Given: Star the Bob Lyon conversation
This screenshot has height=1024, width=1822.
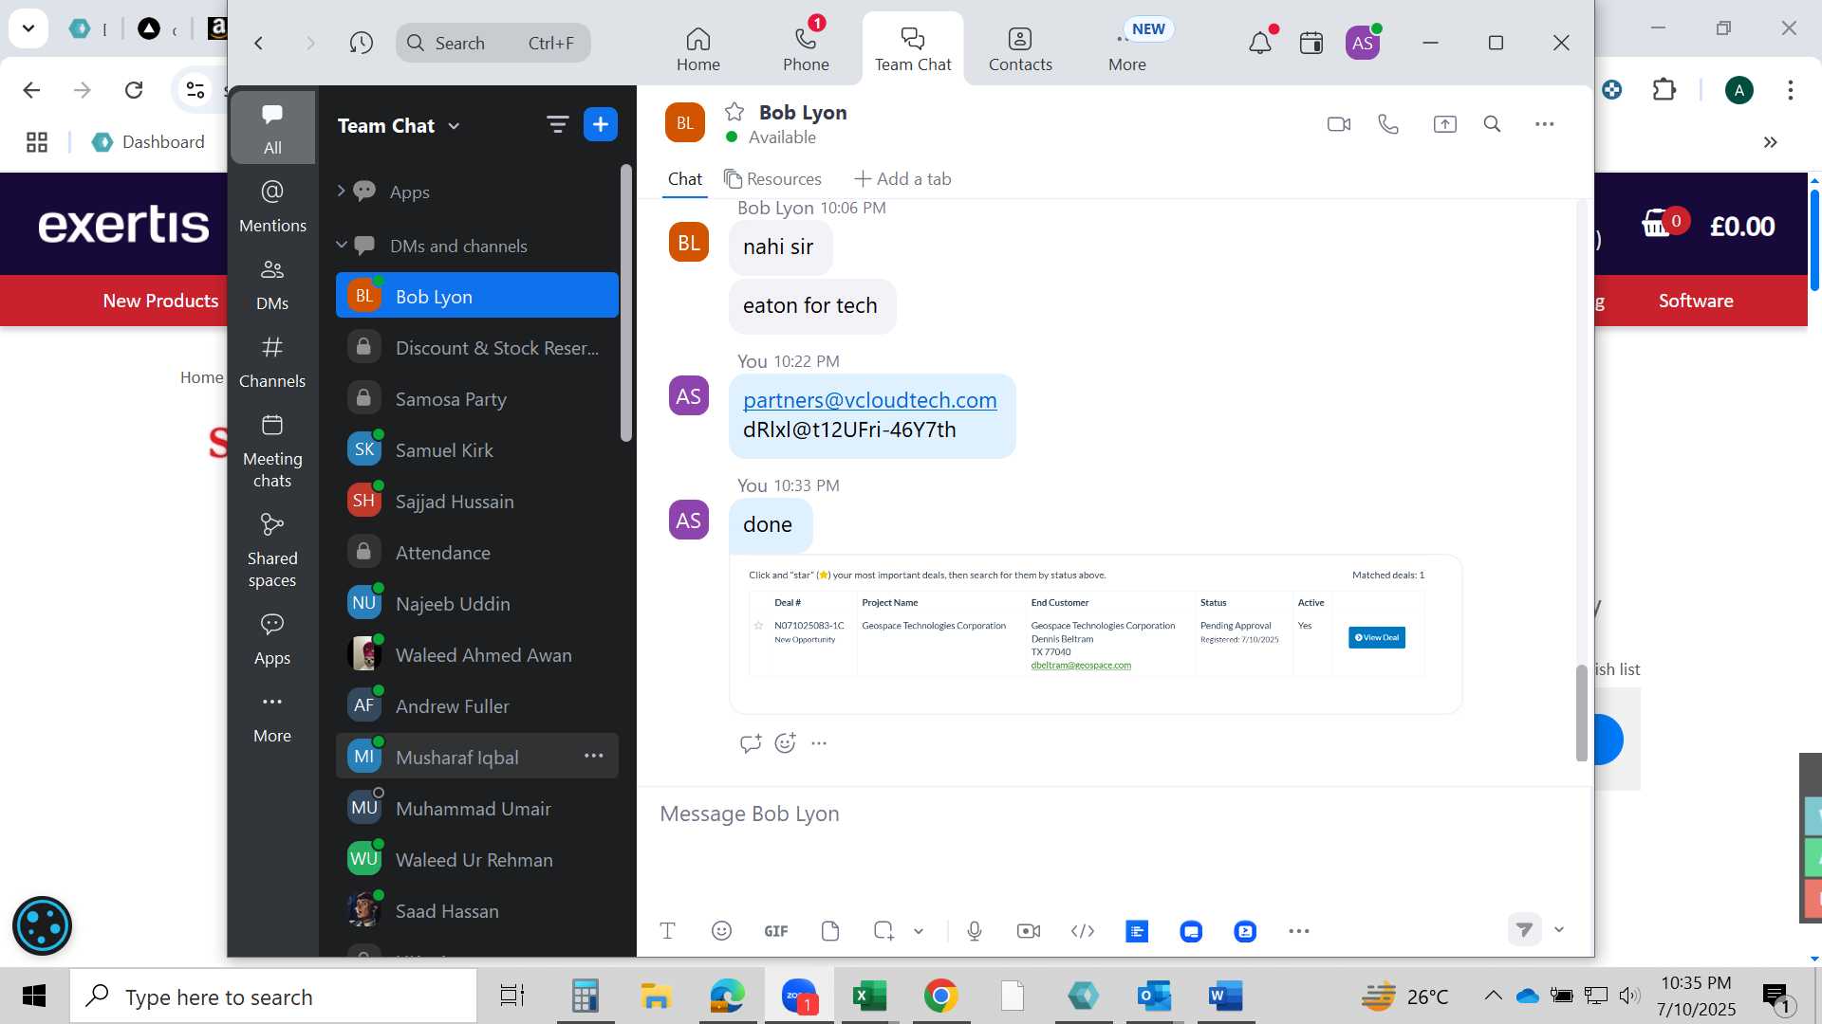Looking at the screenshot, I should click(x=734, y=112).
